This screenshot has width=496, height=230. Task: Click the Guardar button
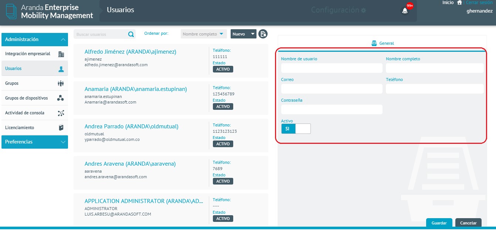439,223
